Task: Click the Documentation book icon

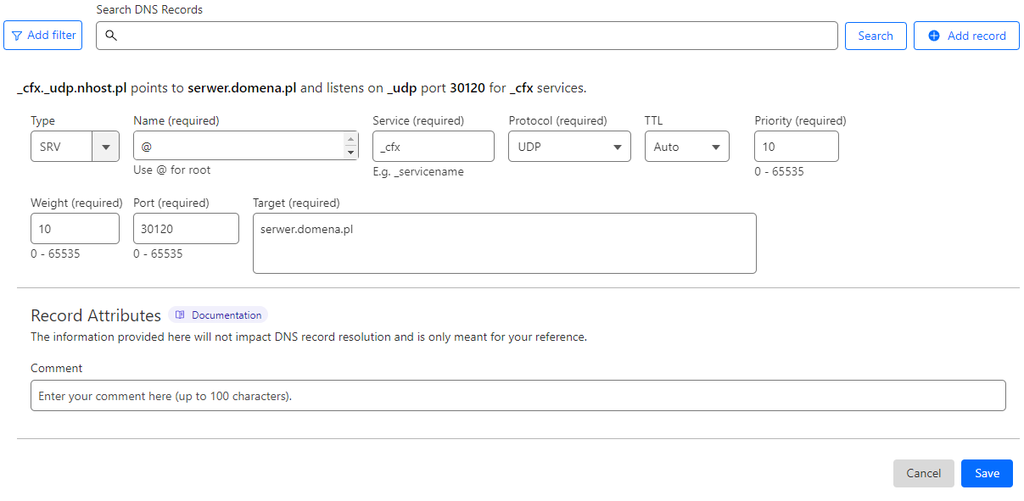Action: point(180,315)
